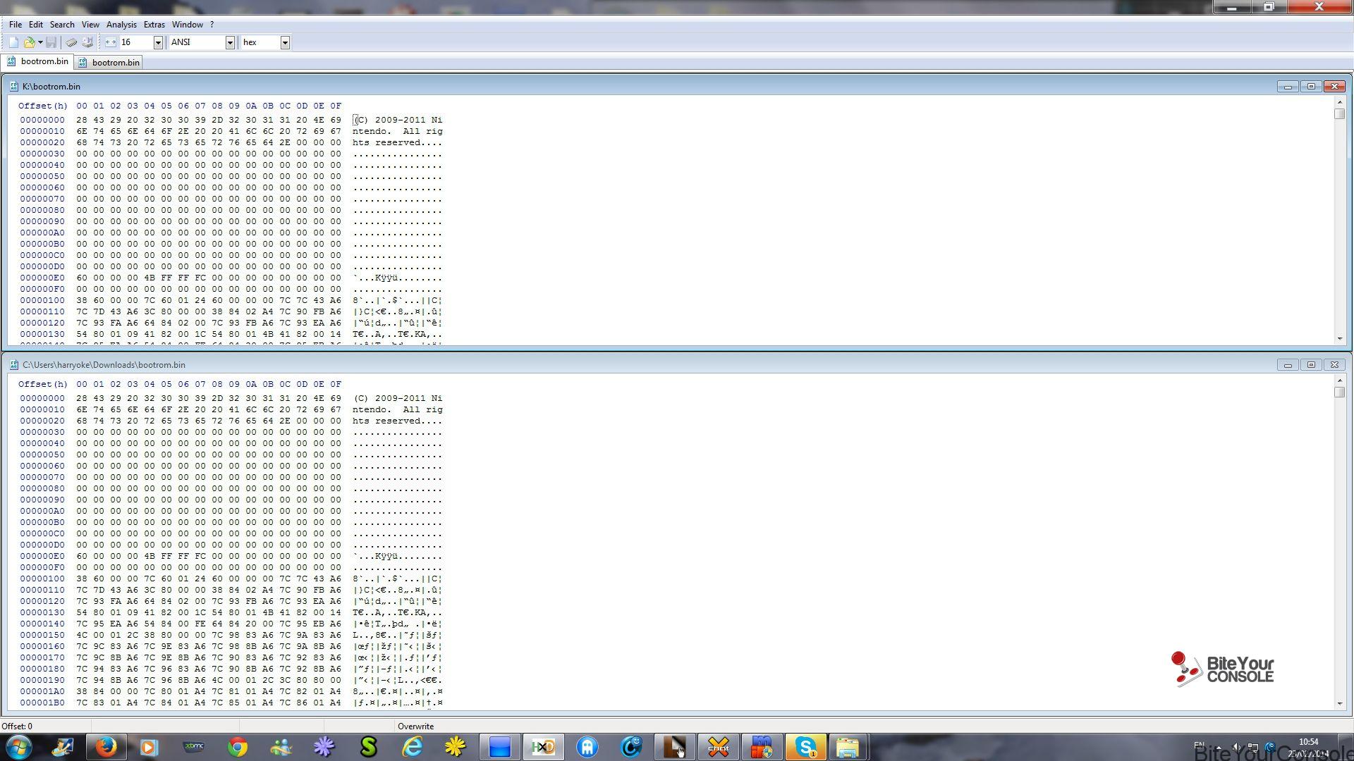Open Windows Explorer folder in taskbar

click(x=848, y=747)
